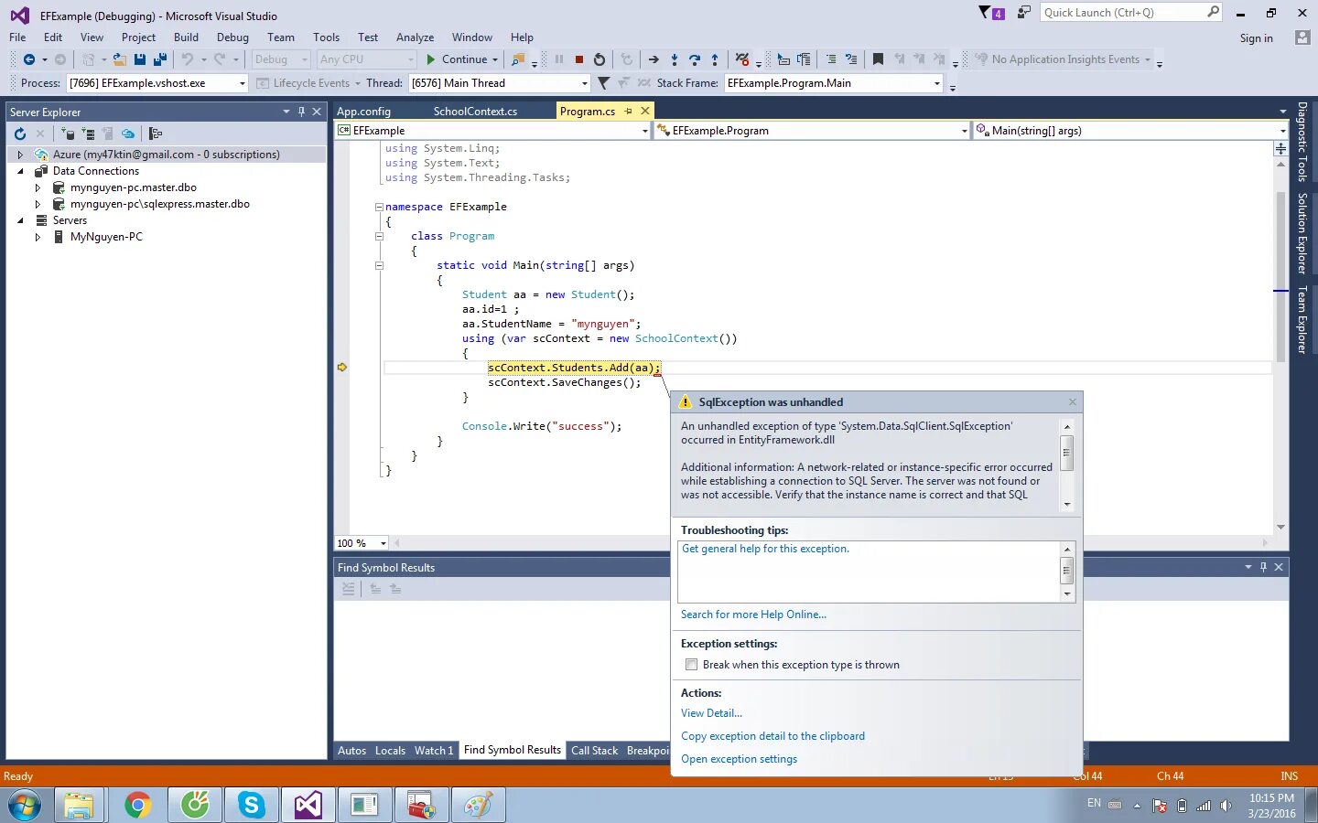Toggle the pin on the Program.cs tab
The height and width of the screenshot is (823, 1318).
coord(629,111)
